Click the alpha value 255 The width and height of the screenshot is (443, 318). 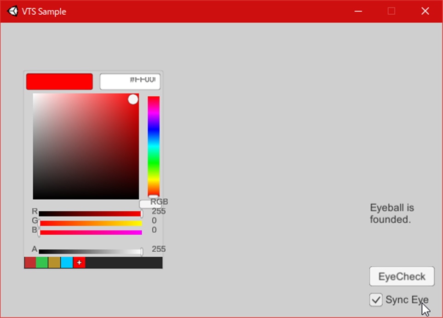point(159,249)
